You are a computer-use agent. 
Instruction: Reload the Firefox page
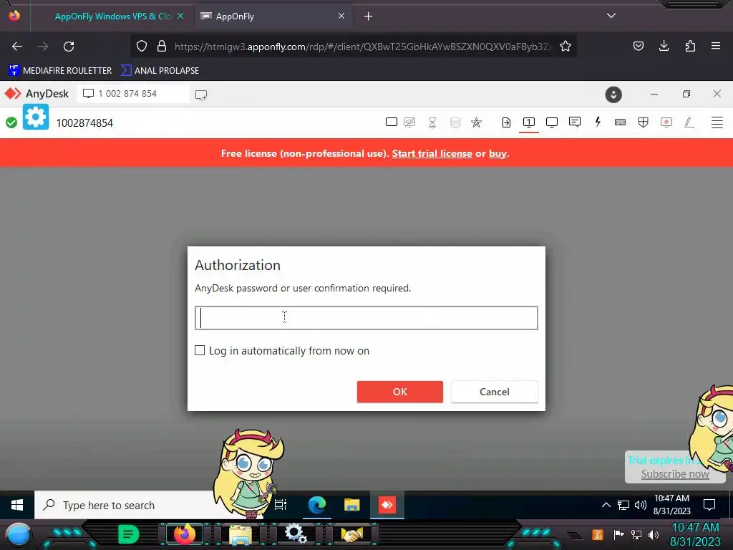coord(69,47)
